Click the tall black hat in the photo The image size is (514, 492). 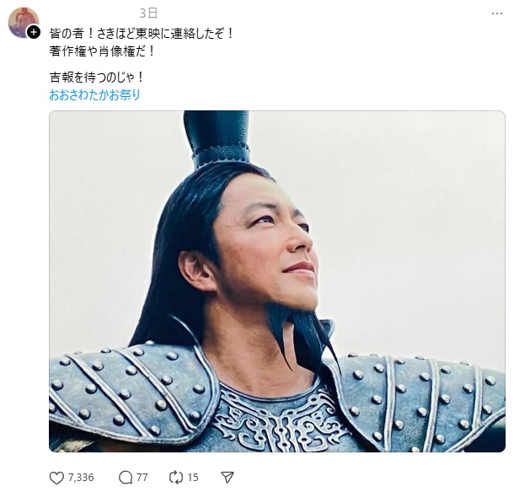[217, 139]
